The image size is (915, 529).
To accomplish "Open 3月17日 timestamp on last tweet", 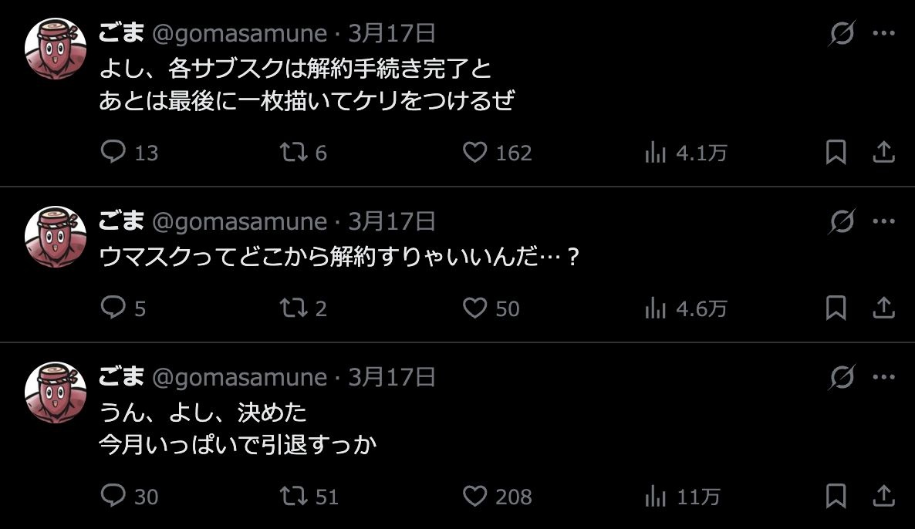I will pos(392,377).
